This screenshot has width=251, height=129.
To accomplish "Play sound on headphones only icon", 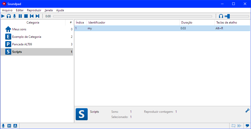I will click(9, 16).
